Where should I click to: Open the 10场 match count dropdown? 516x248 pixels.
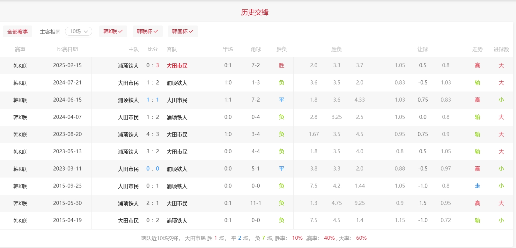coord(78,31)
